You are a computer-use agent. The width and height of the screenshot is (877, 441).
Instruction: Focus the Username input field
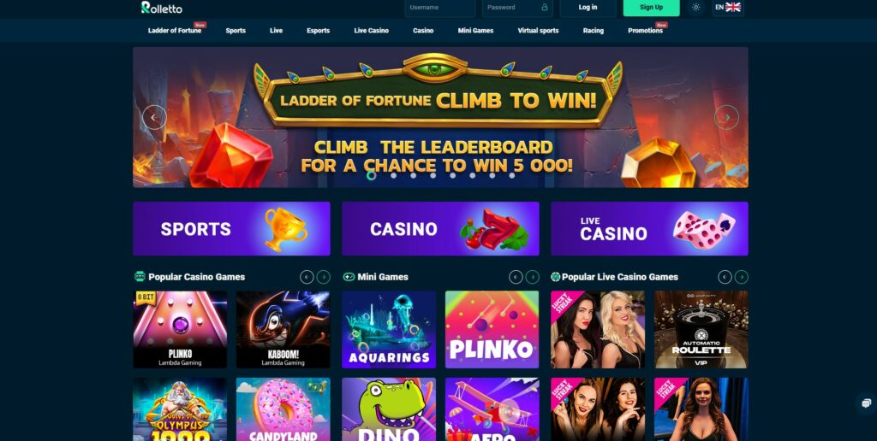tap(439, 7)
